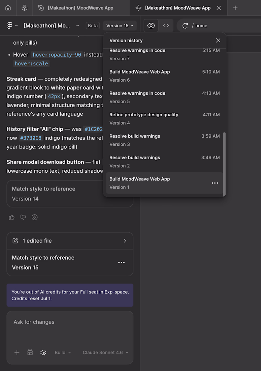The width and height of the screenshot is (261, 371).
Task: Close the active MoodWeave App tab
Action: tap(219, 8)
